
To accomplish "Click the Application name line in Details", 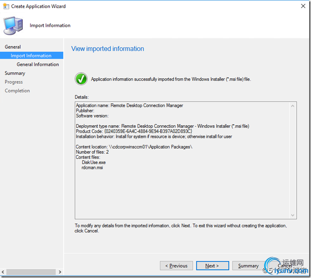I will click(129, 106).
